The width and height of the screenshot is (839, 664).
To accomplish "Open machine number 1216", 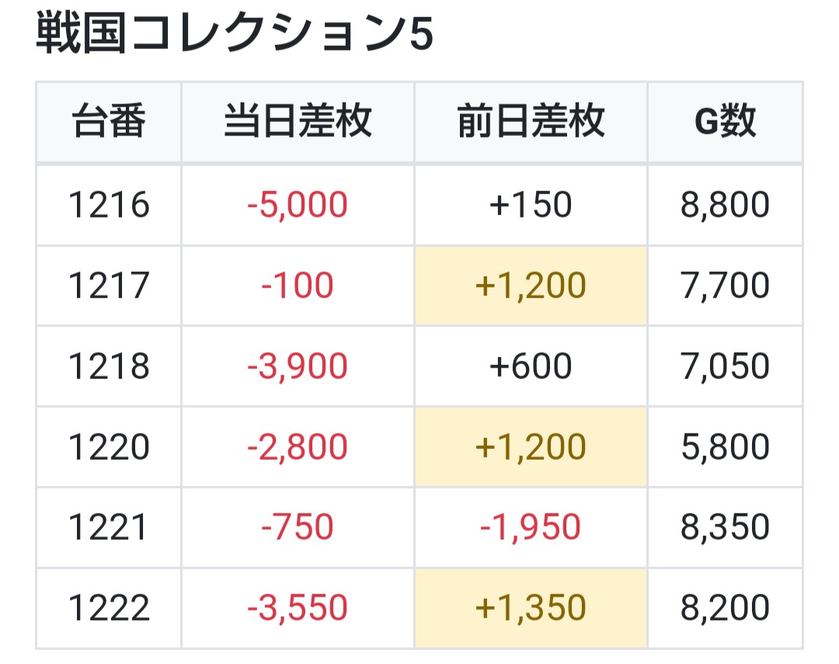I will (109, 205).
